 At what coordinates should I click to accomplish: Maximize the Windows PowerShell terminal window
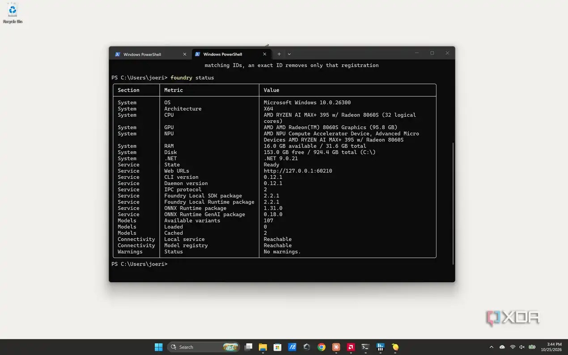(x=432, y=53)
